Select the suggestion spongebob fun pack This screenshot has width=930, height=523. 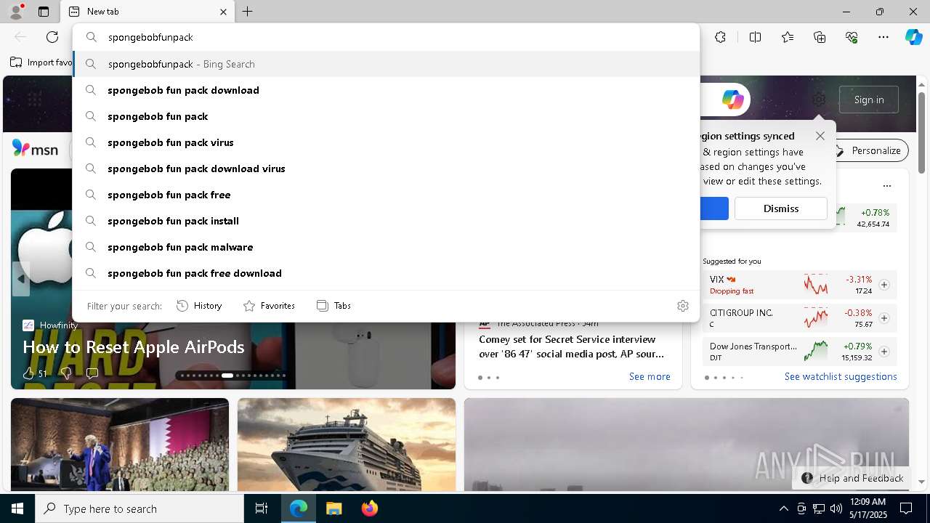[x=386, y=116]
